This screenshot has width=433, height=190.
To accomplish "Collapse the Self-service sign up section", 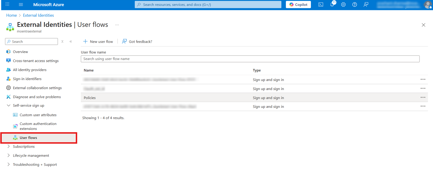I will [9, 105].
